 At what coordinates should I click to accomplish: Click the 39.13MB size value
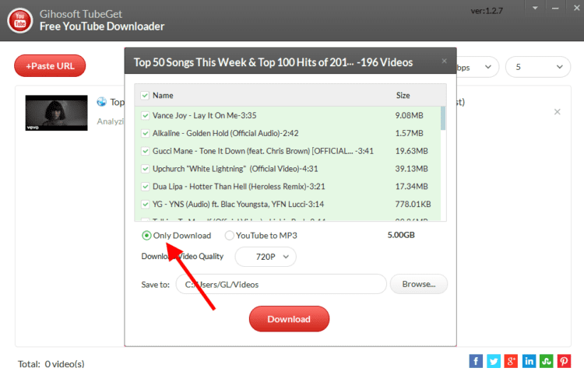pyautogui.click(x=412, y=169)
